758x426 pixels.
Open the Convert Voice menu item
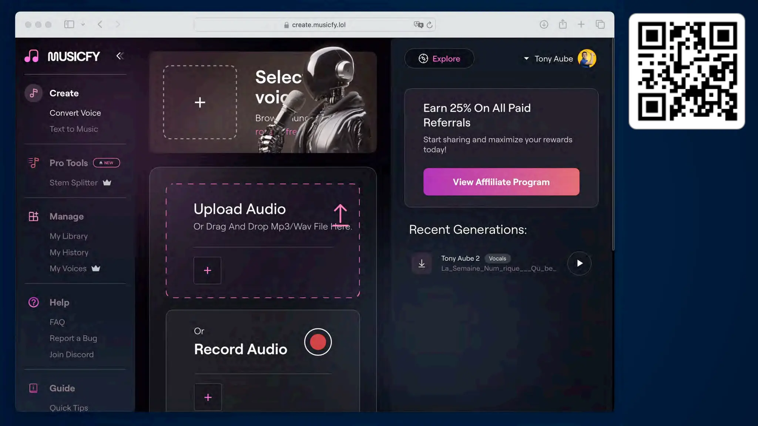pyautogui.click(x=75, y=113)
